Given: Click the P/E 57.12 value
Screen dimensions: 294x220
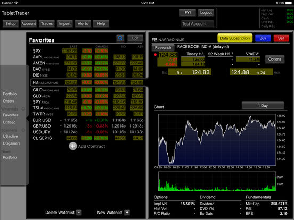Looking at the screenshot, I should [x=283, y=209].
